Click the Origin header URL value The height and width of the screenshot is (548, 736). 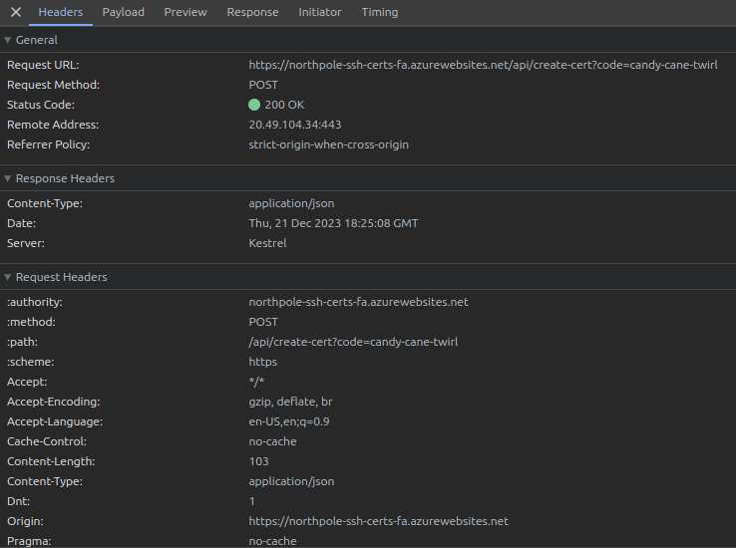point(378,521)
